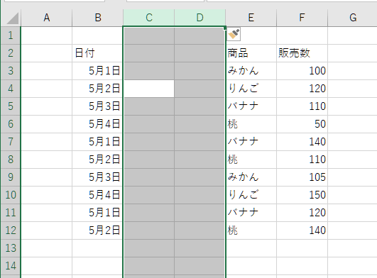Select column B header
Screen dimensions: 377x278
point(97,18)
